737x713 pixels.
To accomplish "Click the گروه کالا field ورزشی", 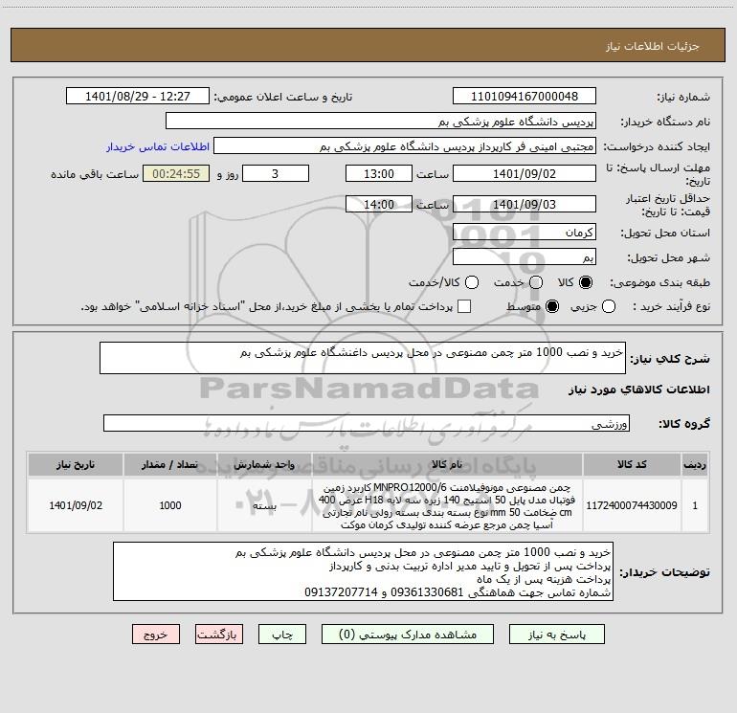I will click(367, 423).
